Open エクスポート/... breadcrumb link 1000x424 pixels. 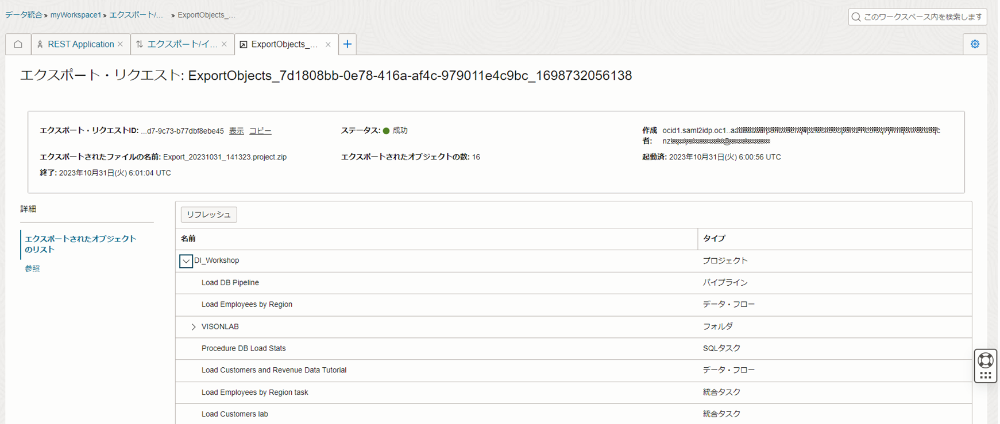pos(136,15)
